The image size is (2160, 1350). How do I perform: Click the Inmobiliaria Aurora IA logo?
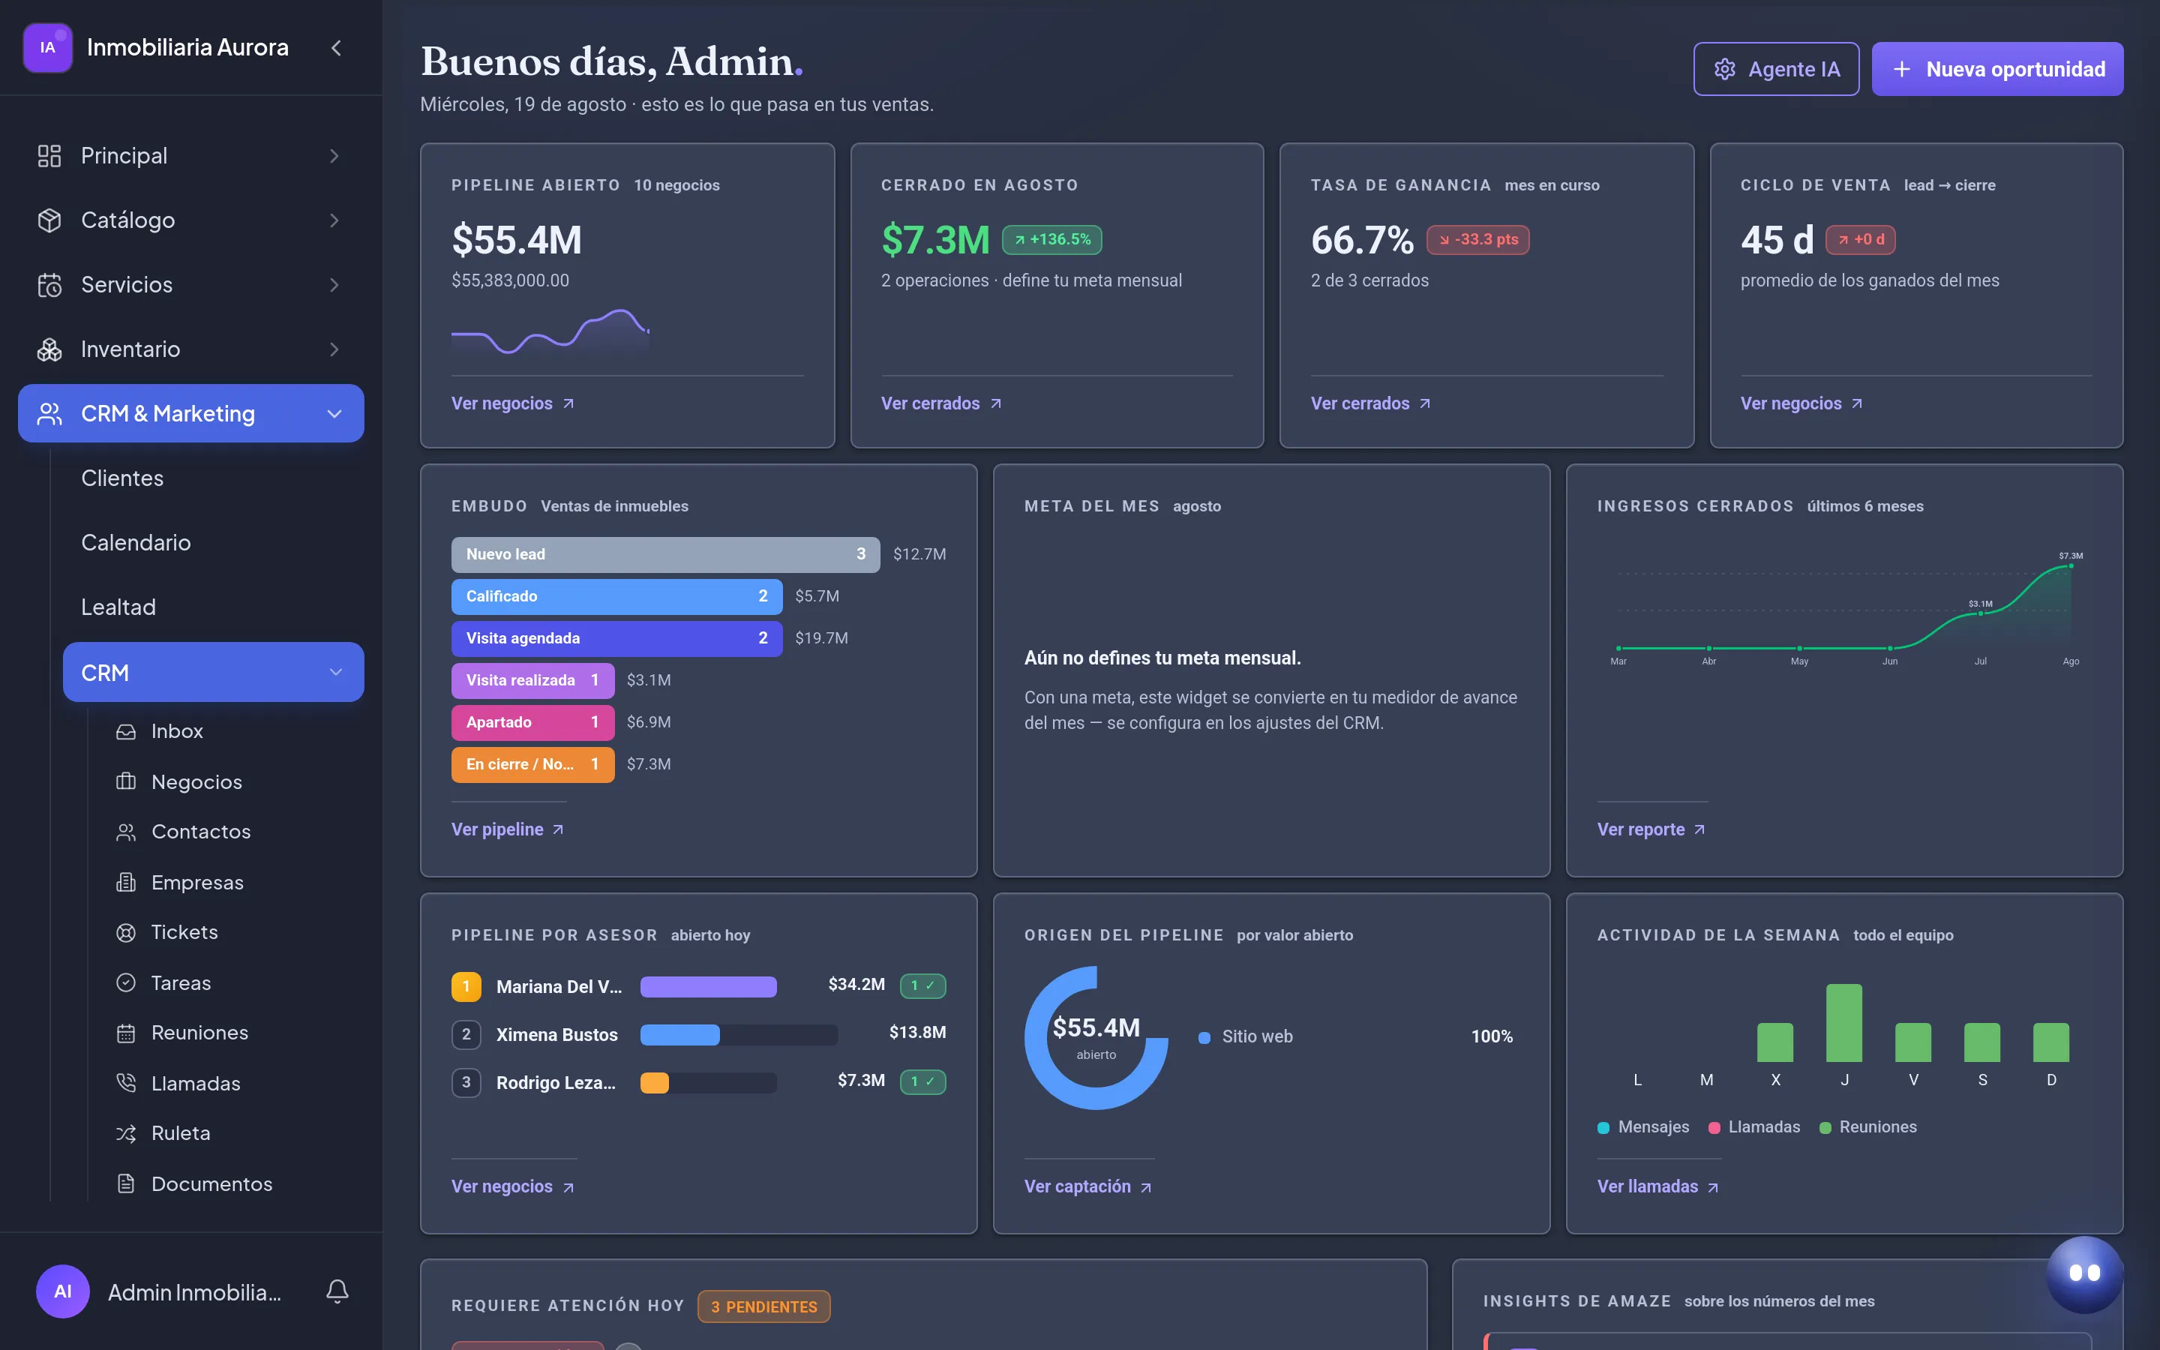coord(47,48)
